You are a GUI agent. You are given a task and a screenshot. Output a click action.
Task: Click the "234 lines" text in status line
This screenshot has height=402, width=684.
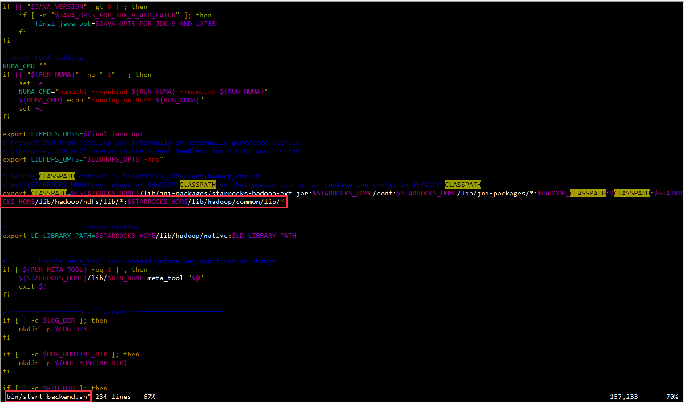pos(113,397)
